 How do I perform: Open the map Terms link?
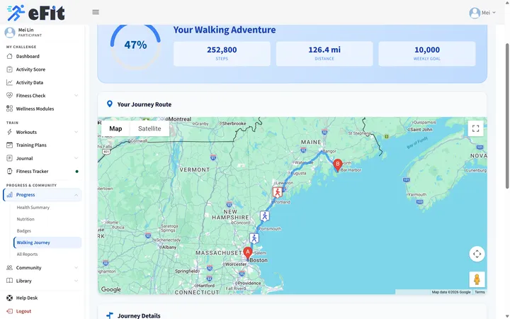[480, 292]
